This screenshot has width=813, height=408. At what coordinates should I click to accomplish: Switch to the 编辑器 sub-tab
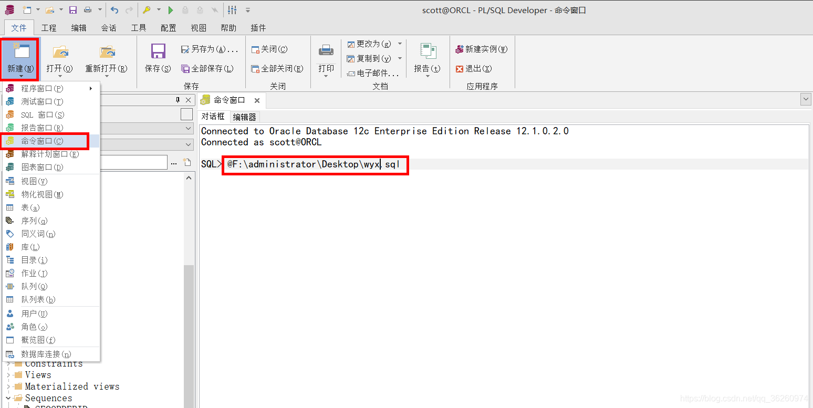245,117
